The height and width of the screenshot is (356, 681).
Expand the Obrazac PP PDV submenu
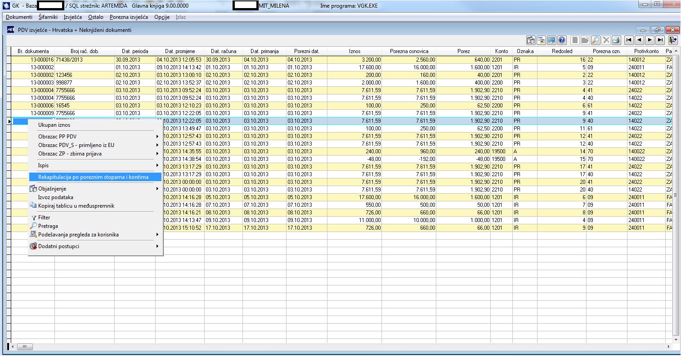[95, 137]
